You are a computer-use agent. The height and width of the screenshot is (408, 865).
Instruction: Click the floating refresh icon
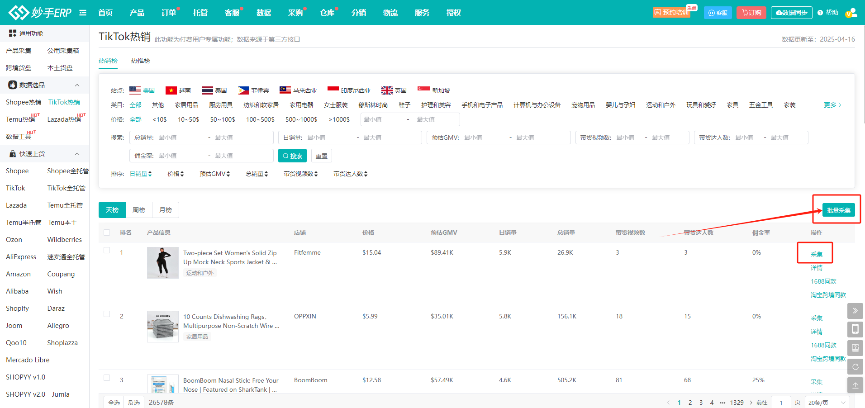tap(855, 366)
